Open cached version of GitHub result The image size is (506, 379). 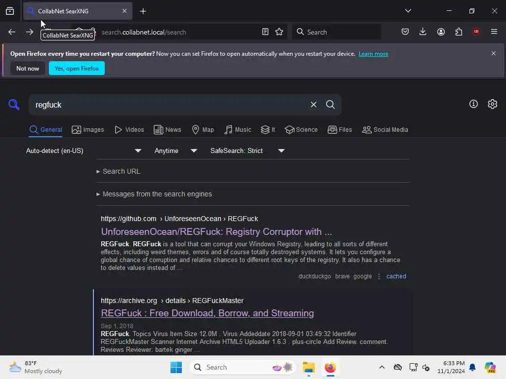click(x=396, y=276)
